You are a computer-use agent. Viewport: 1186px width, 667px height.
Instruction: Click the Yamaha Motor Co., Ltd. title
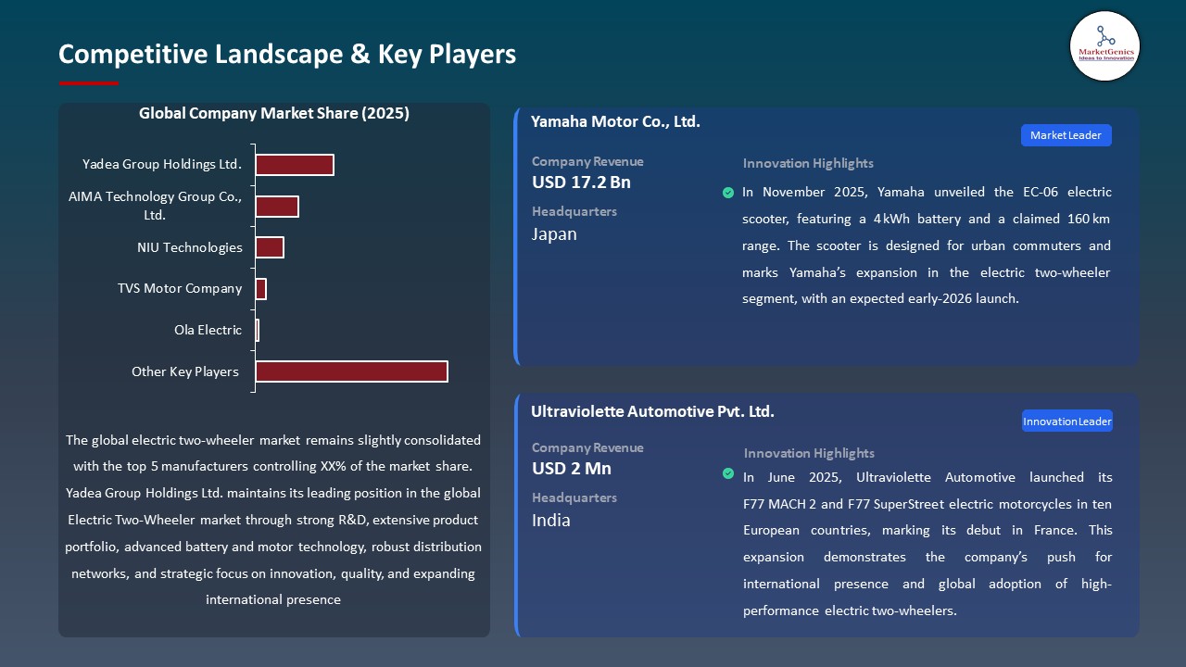pos(615,121)
